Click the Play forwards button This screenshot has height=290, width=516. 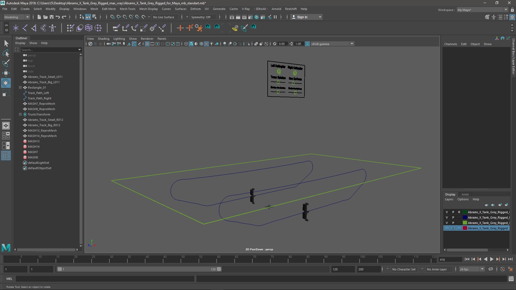point(492,259)
